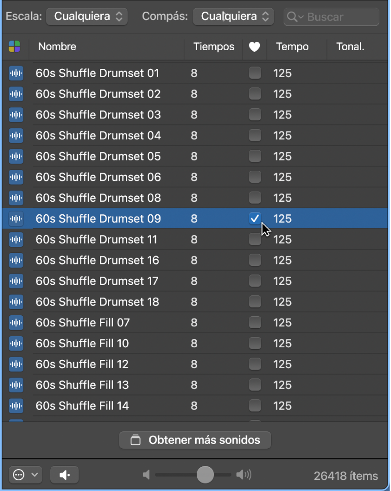This screenshot has width=391, height=491.
Task: Toggle the speaker preview button
Action: pyautogui.click(x=65, y=475)
